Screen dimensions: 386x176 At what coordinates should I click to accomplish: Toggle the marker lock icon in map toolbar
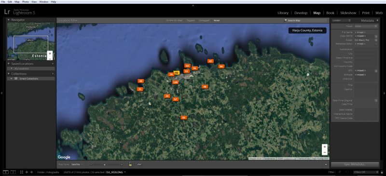point(130,164)
